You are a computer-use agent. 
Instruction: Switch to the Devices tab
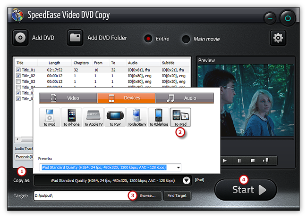pyautogui.click(x=126, y=98)
